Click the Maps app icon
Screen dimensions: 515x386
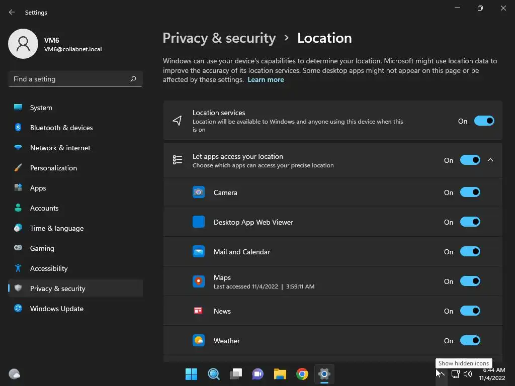(199, 281)
